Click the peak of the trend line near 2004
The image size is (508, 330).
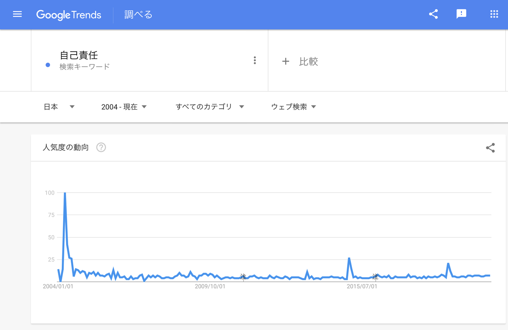(x=64, y=192)
